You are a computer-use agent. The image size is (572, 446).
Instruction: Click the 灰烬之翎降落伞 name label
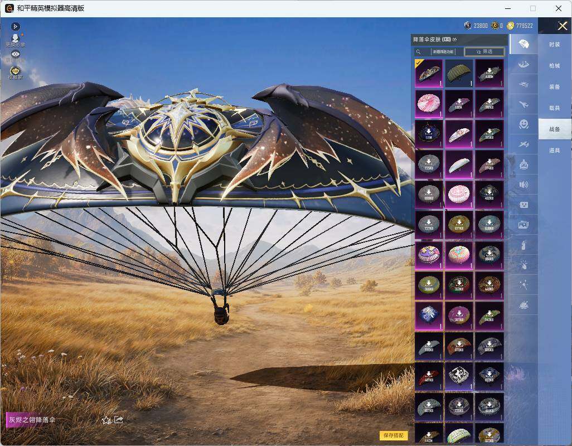click(32, 420)
